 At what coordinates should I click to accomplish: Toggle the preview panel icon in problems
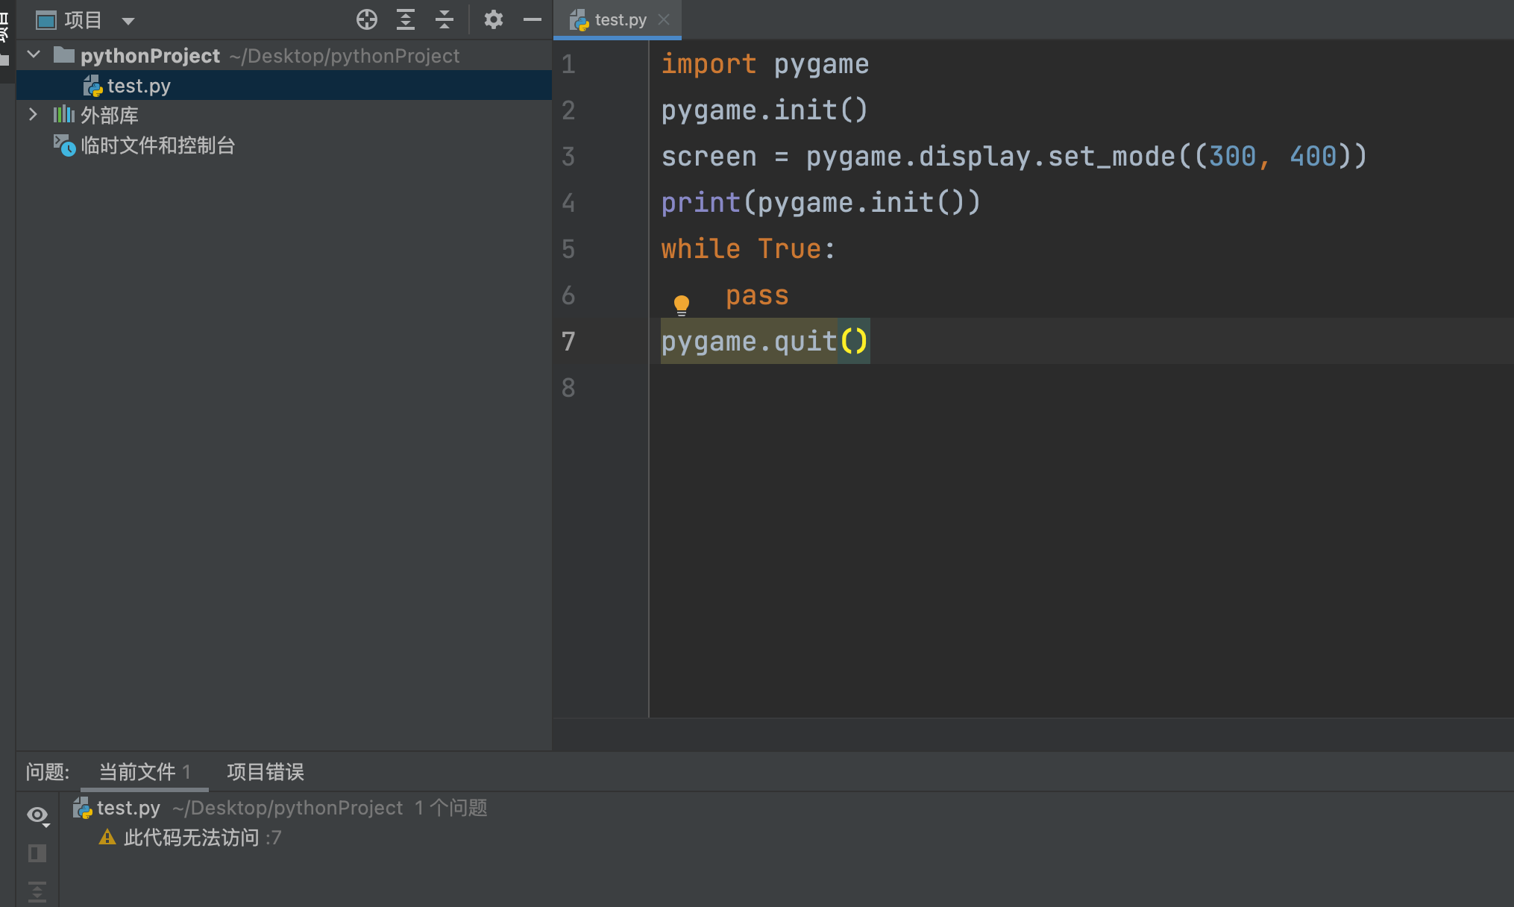click(x=37, y=853)
